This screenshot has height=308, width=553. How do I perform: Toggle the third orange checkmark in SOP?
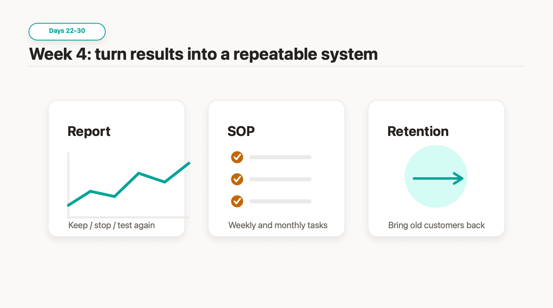237,201
